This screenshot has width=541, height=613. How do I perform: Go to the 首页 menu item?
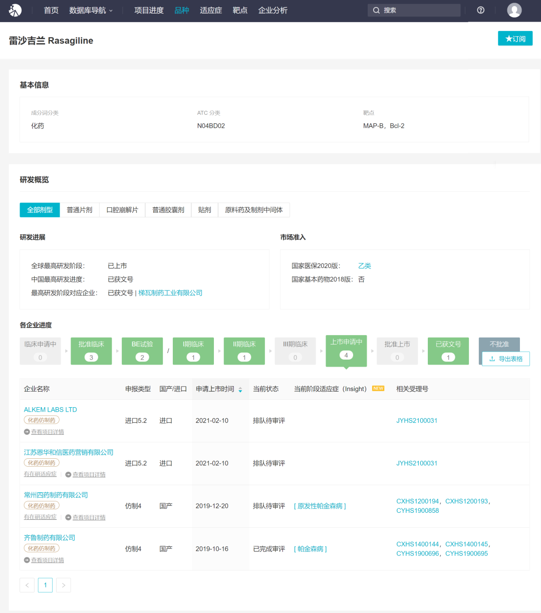point(51,10)
